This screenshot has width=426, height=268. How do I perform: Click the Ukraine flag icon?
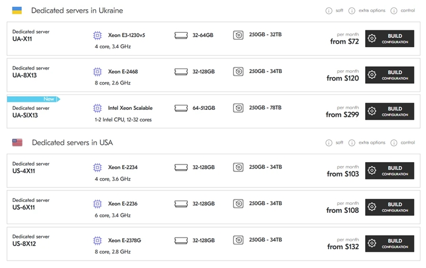point(17,10)
